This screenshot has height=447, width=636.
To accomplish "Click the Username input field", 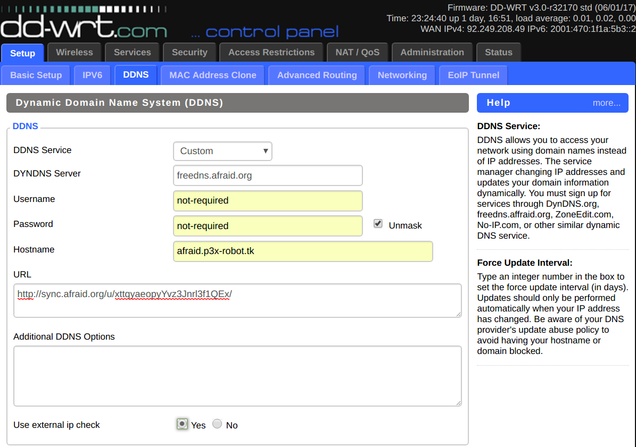I will tap(268, 201).
